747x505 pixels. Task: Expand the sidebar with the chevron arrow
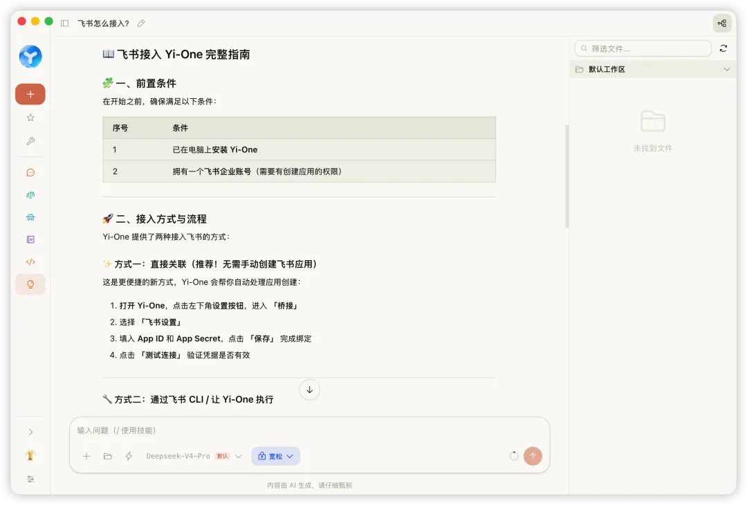coord(30,432)
